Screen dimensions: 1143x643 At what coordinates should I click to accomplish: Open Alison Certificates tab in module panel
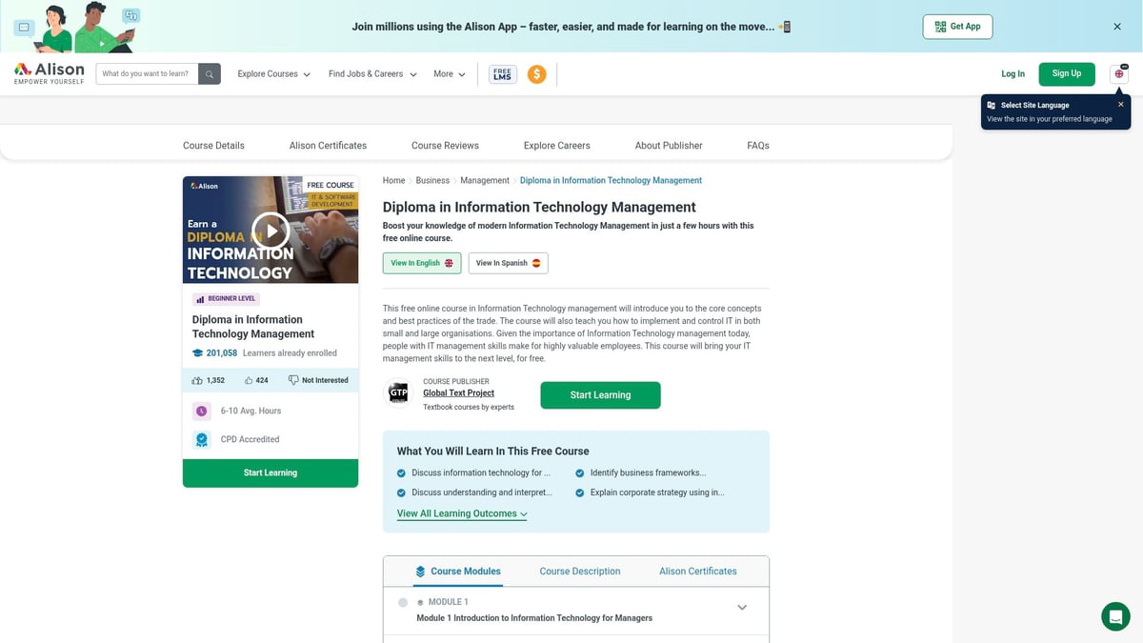(698, 572)
